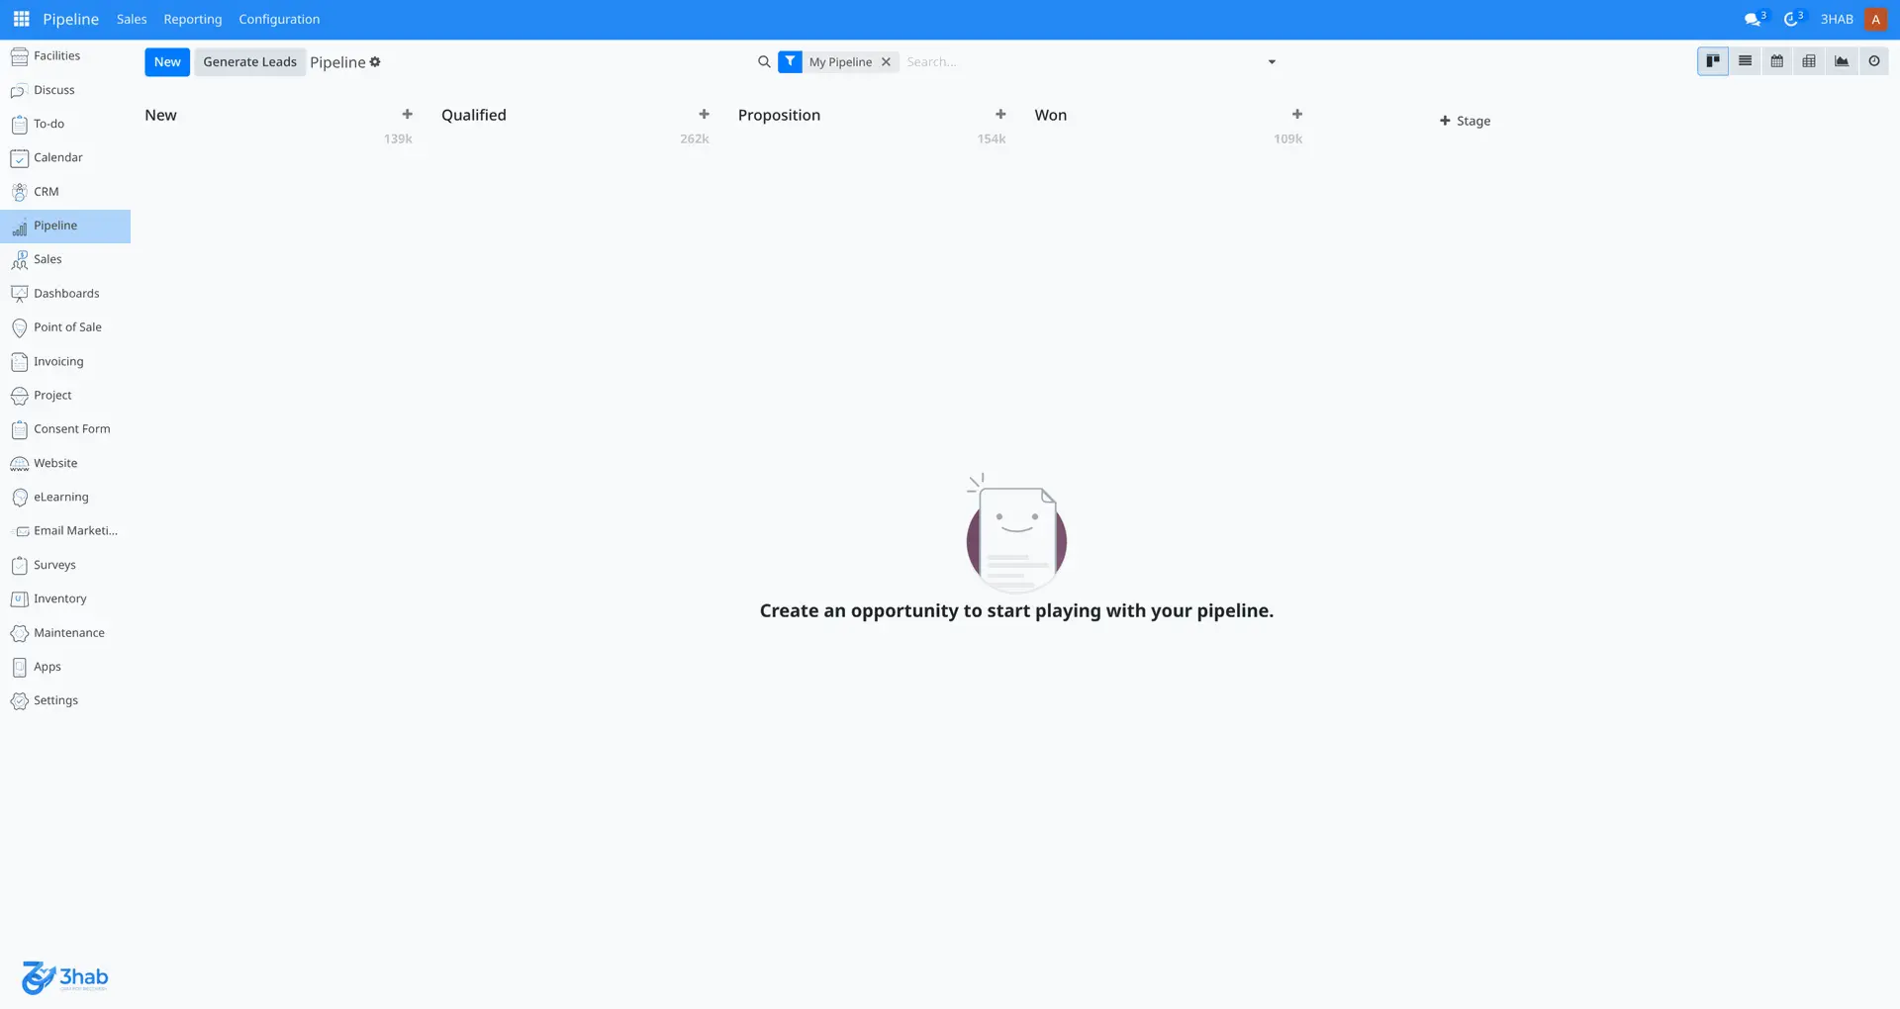Open the Sales top menu
Image resolution: width=1900 pixels, height=1009 pixels.
[132, 19]
